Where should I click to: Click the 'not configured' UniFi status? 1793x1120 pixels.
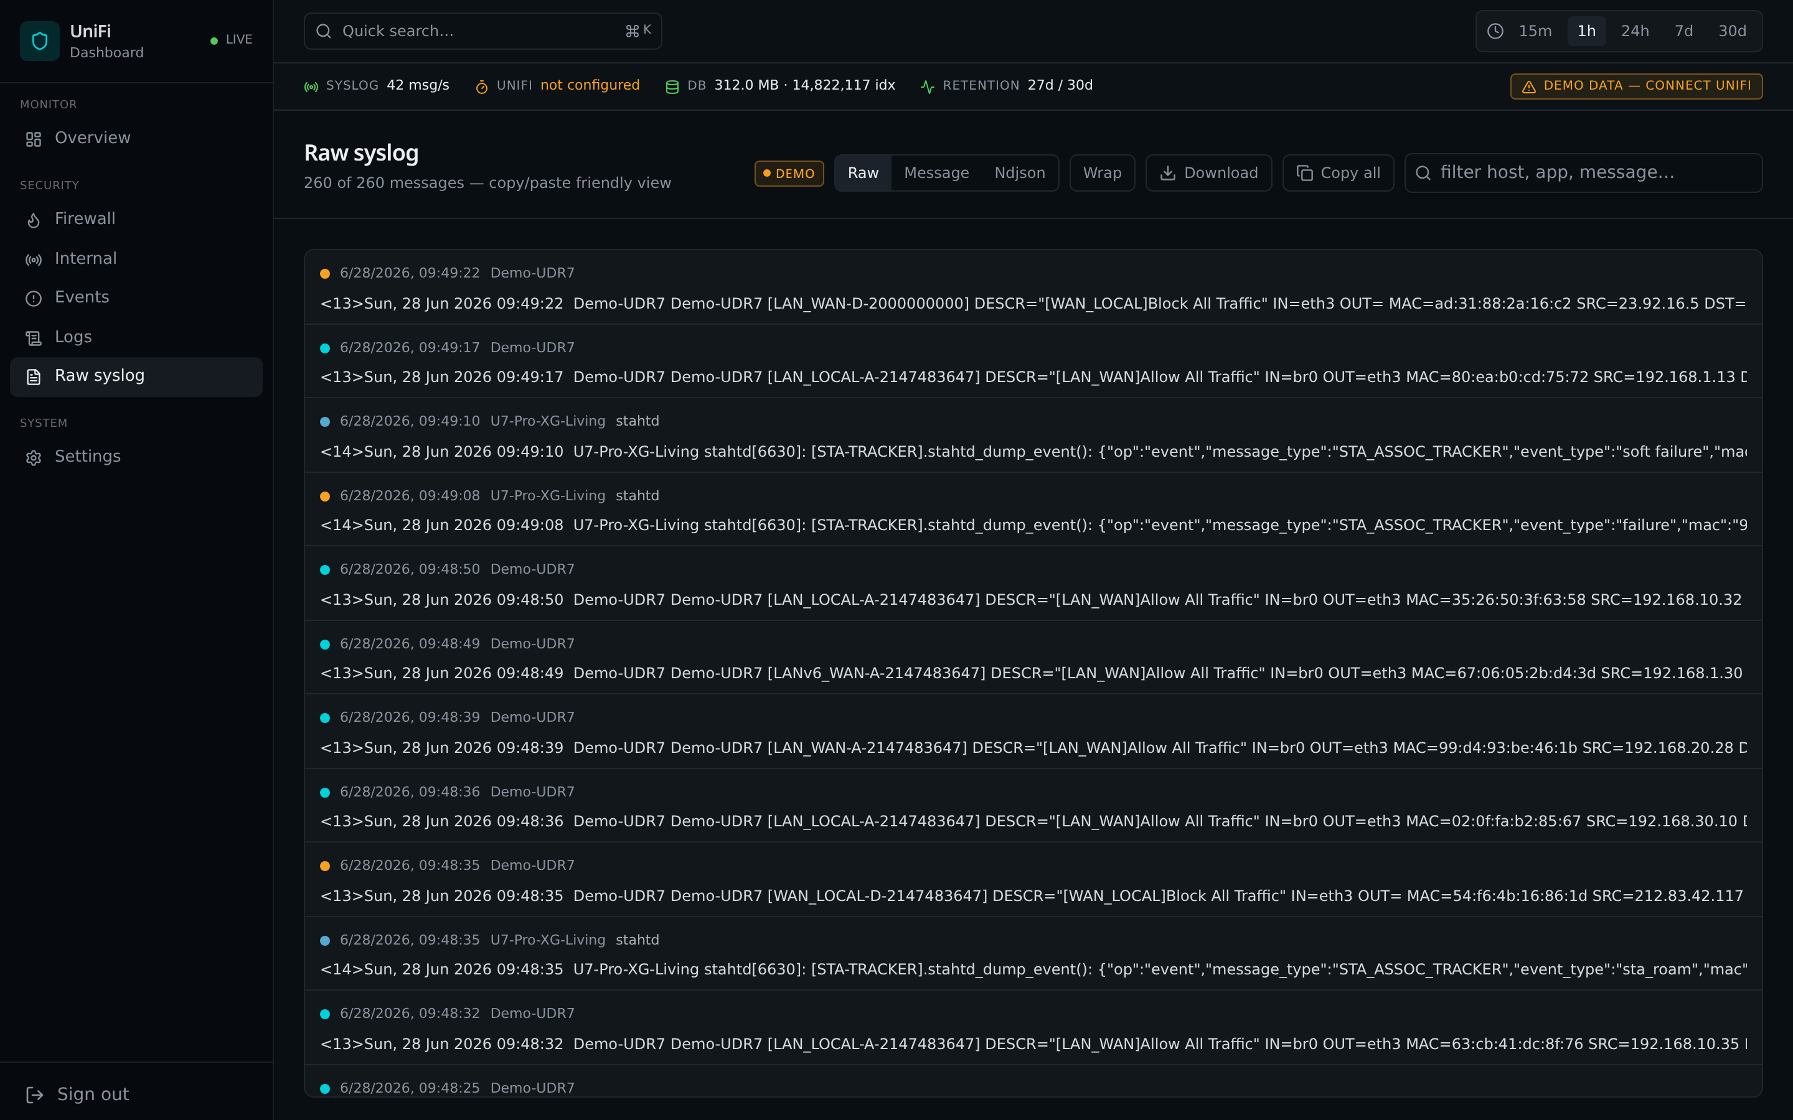click(x=590, y=85)
